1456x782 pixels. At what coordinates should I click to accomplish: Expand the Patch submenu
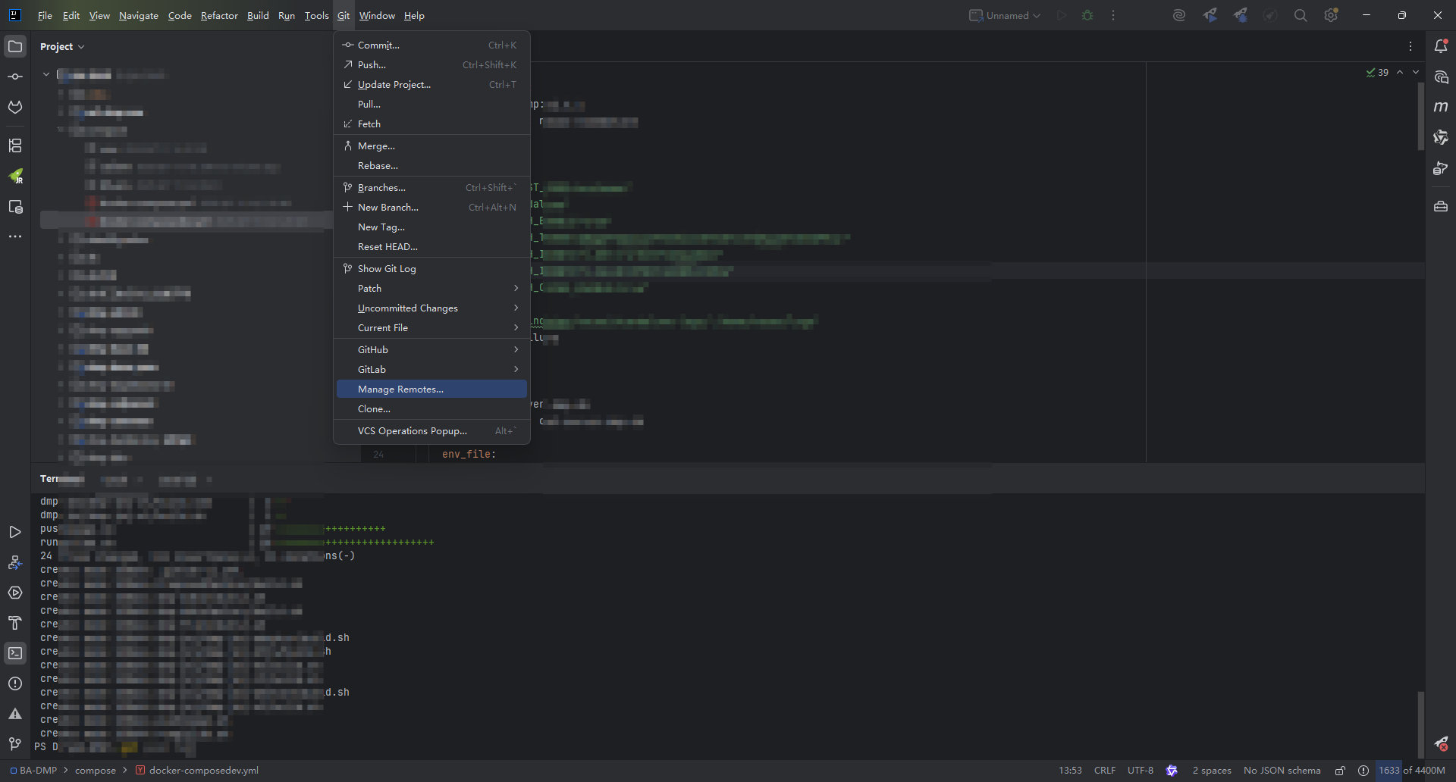[431, 288]
